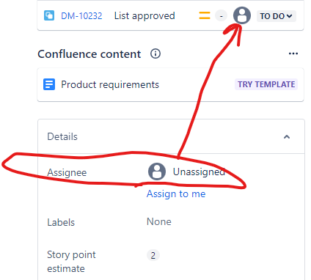The image size is (311, 280).
Task: Click the Assignee field label
Action: pyautogui.click(x=67, y=172)
